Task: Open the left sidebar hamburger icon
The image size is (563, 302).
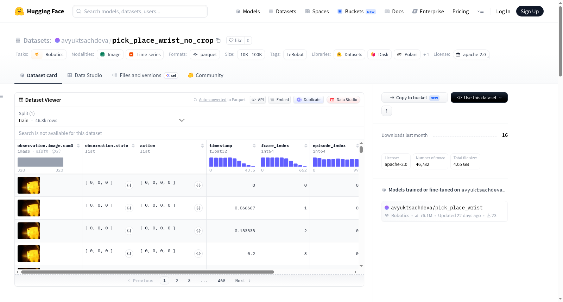Action: [2, 96]
